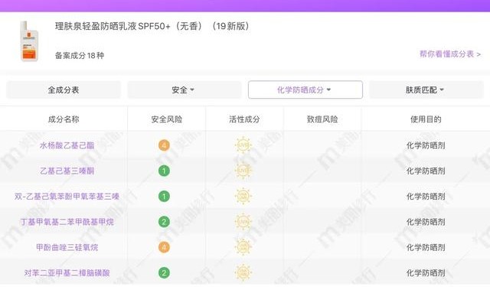Image resolution: width=490 pixels, height=287 pixels.
Task: Expand the 肤质匹配 dropdown
Action: coord(426,90)
